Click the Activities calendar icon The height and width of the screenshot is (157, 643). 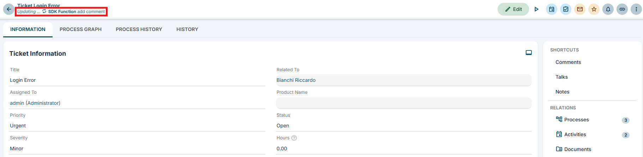click(x=559, y=134)
